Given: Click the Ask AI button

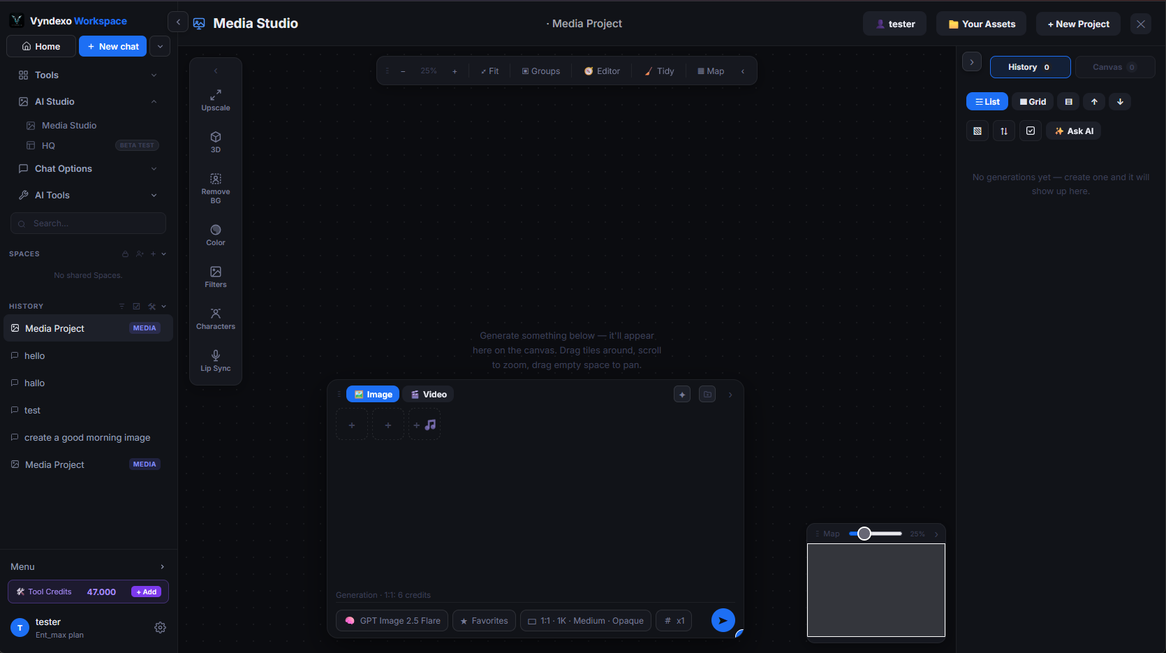Looking at the screenshot, I should (x=1074, y=131).
